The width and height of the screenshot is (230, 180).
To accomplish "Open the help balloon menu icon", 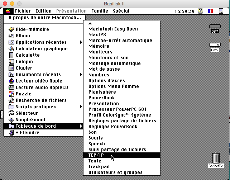I will click(201, 11).
